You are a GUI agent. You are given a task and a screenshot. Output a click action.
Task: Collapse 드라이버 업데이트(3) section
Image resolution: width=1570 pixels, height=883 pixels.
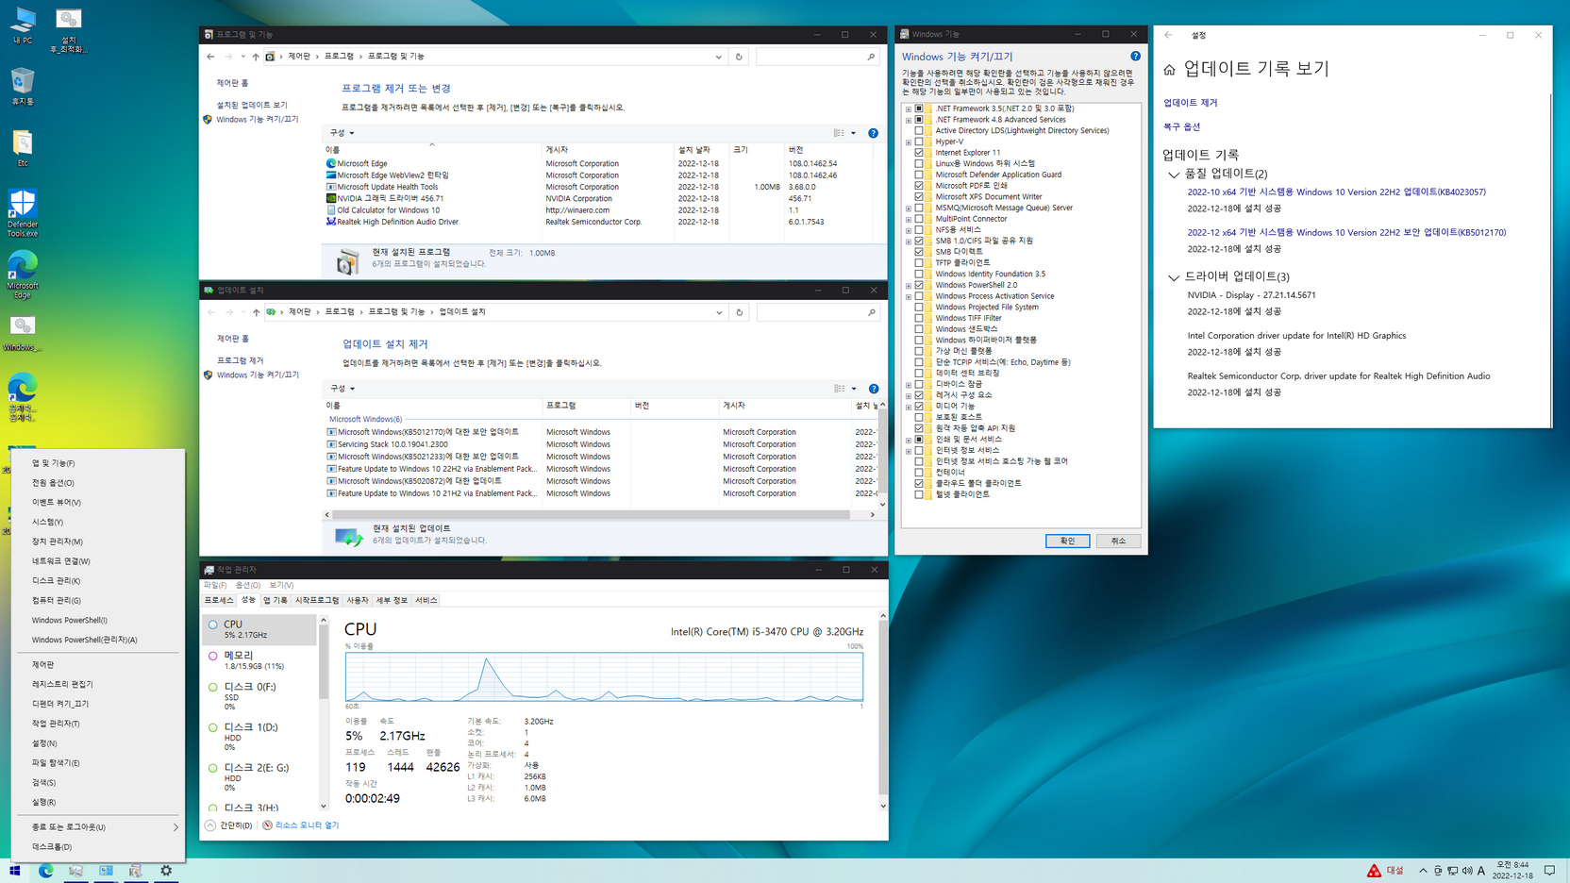pyautogui.click(x=1174, y=277)
